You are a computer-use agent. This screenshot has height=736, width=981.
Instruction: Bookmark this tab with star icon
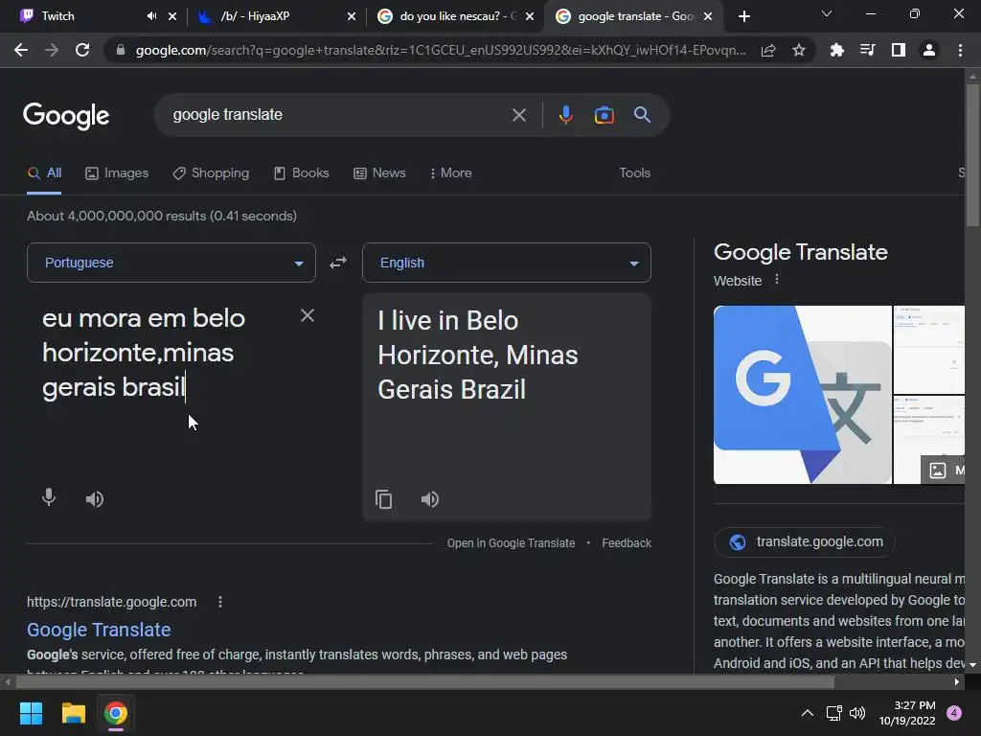pyautogui.click(x=798, y=50)
